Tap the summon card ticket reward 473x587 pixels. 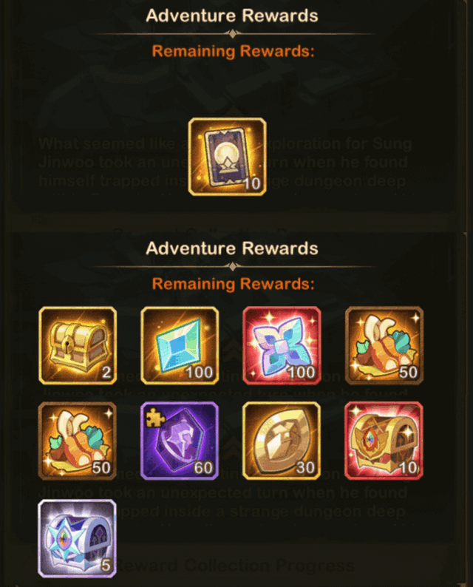227,157
